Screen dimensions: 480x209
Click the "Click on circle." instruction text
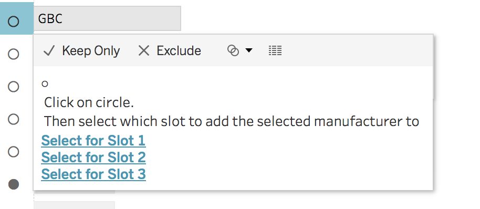[89, 103]
